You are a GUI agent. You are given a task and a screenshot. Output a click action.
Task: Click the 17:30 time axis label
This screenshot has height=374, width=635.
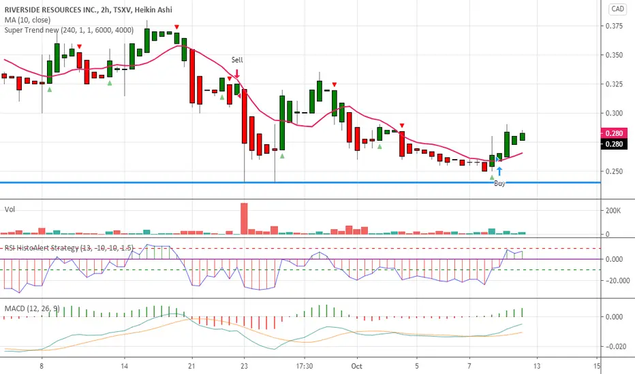click(304, 366)
